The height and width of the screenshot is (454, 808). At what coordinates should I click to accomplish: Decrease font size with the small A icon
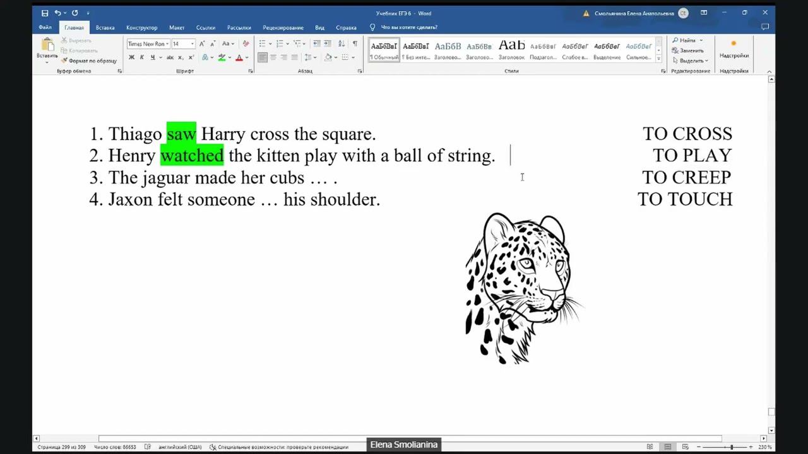[x=213, y=44]
